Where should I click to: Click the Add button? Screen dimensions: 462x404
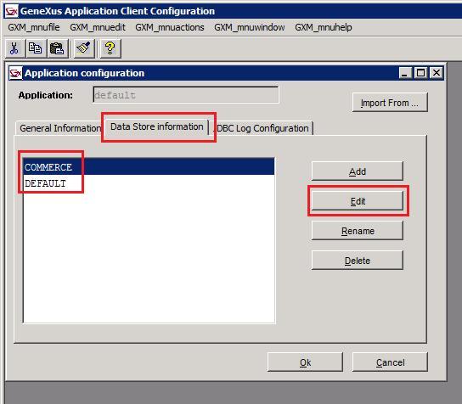(357, 171)
